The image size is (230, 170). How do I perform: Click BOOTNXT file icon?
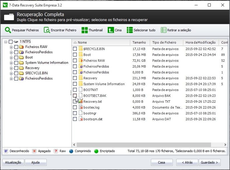click(81, 90)
